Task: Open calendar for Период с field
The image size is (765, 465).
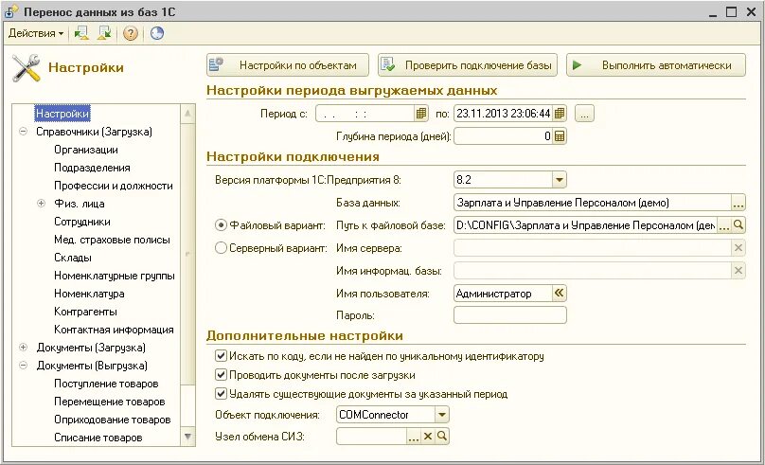Action: (420, 114)
